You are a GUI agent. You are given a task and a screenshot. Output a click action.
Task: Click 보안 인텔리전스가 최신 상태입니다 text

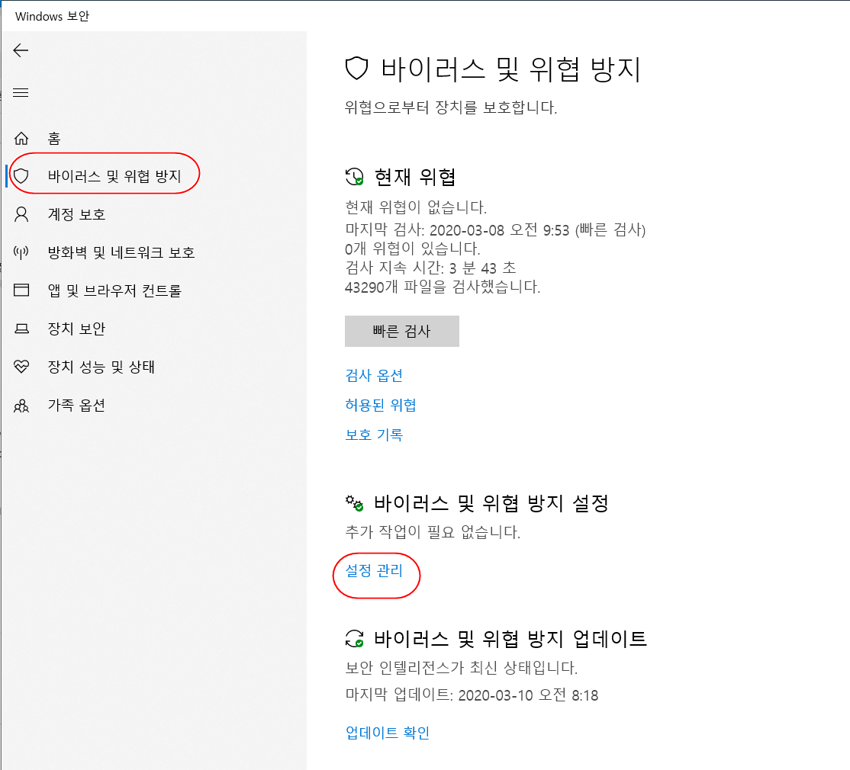[462, 668]
